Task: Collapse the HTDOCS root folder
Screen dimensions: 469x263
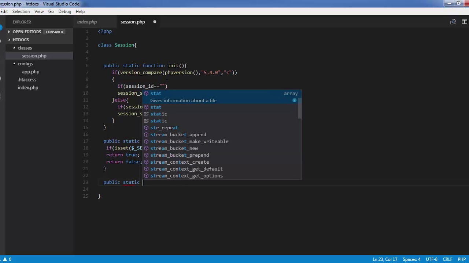Action: [9, 40]
